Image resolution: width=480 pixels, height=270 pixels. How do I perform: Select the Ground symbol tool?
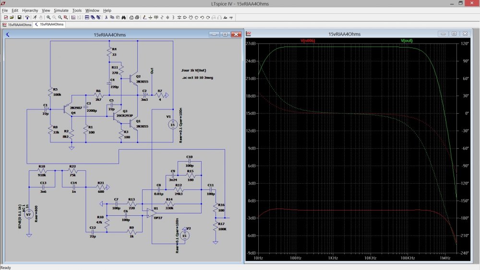(x=150, y=17)
